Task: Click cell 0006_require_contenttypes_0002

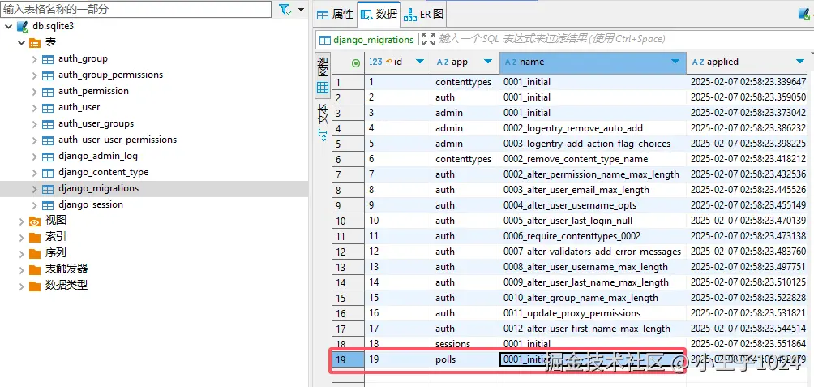Action: pos(593,236)
